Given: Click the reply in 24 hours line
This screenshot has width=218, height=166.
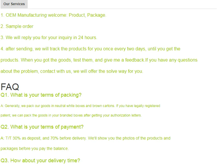Looking at the screenshot, I should click(49, 38).
